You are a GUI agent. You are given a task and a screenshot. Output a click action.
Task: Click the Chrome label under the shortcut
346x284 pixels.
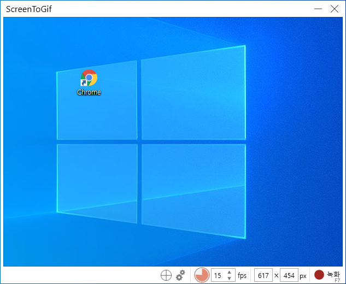click(89, 92)
